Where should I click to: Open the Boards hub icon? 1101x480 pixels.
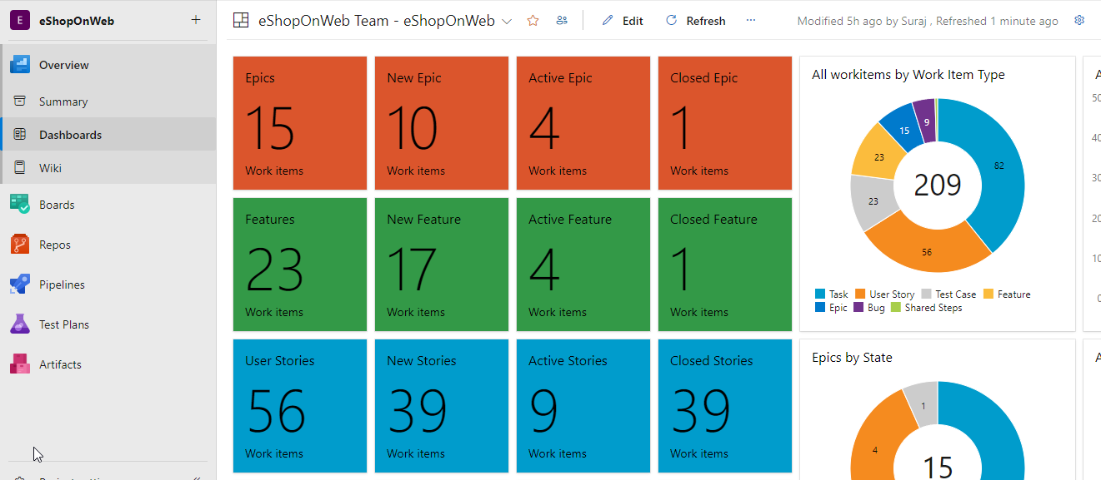[x=20, y=205]
